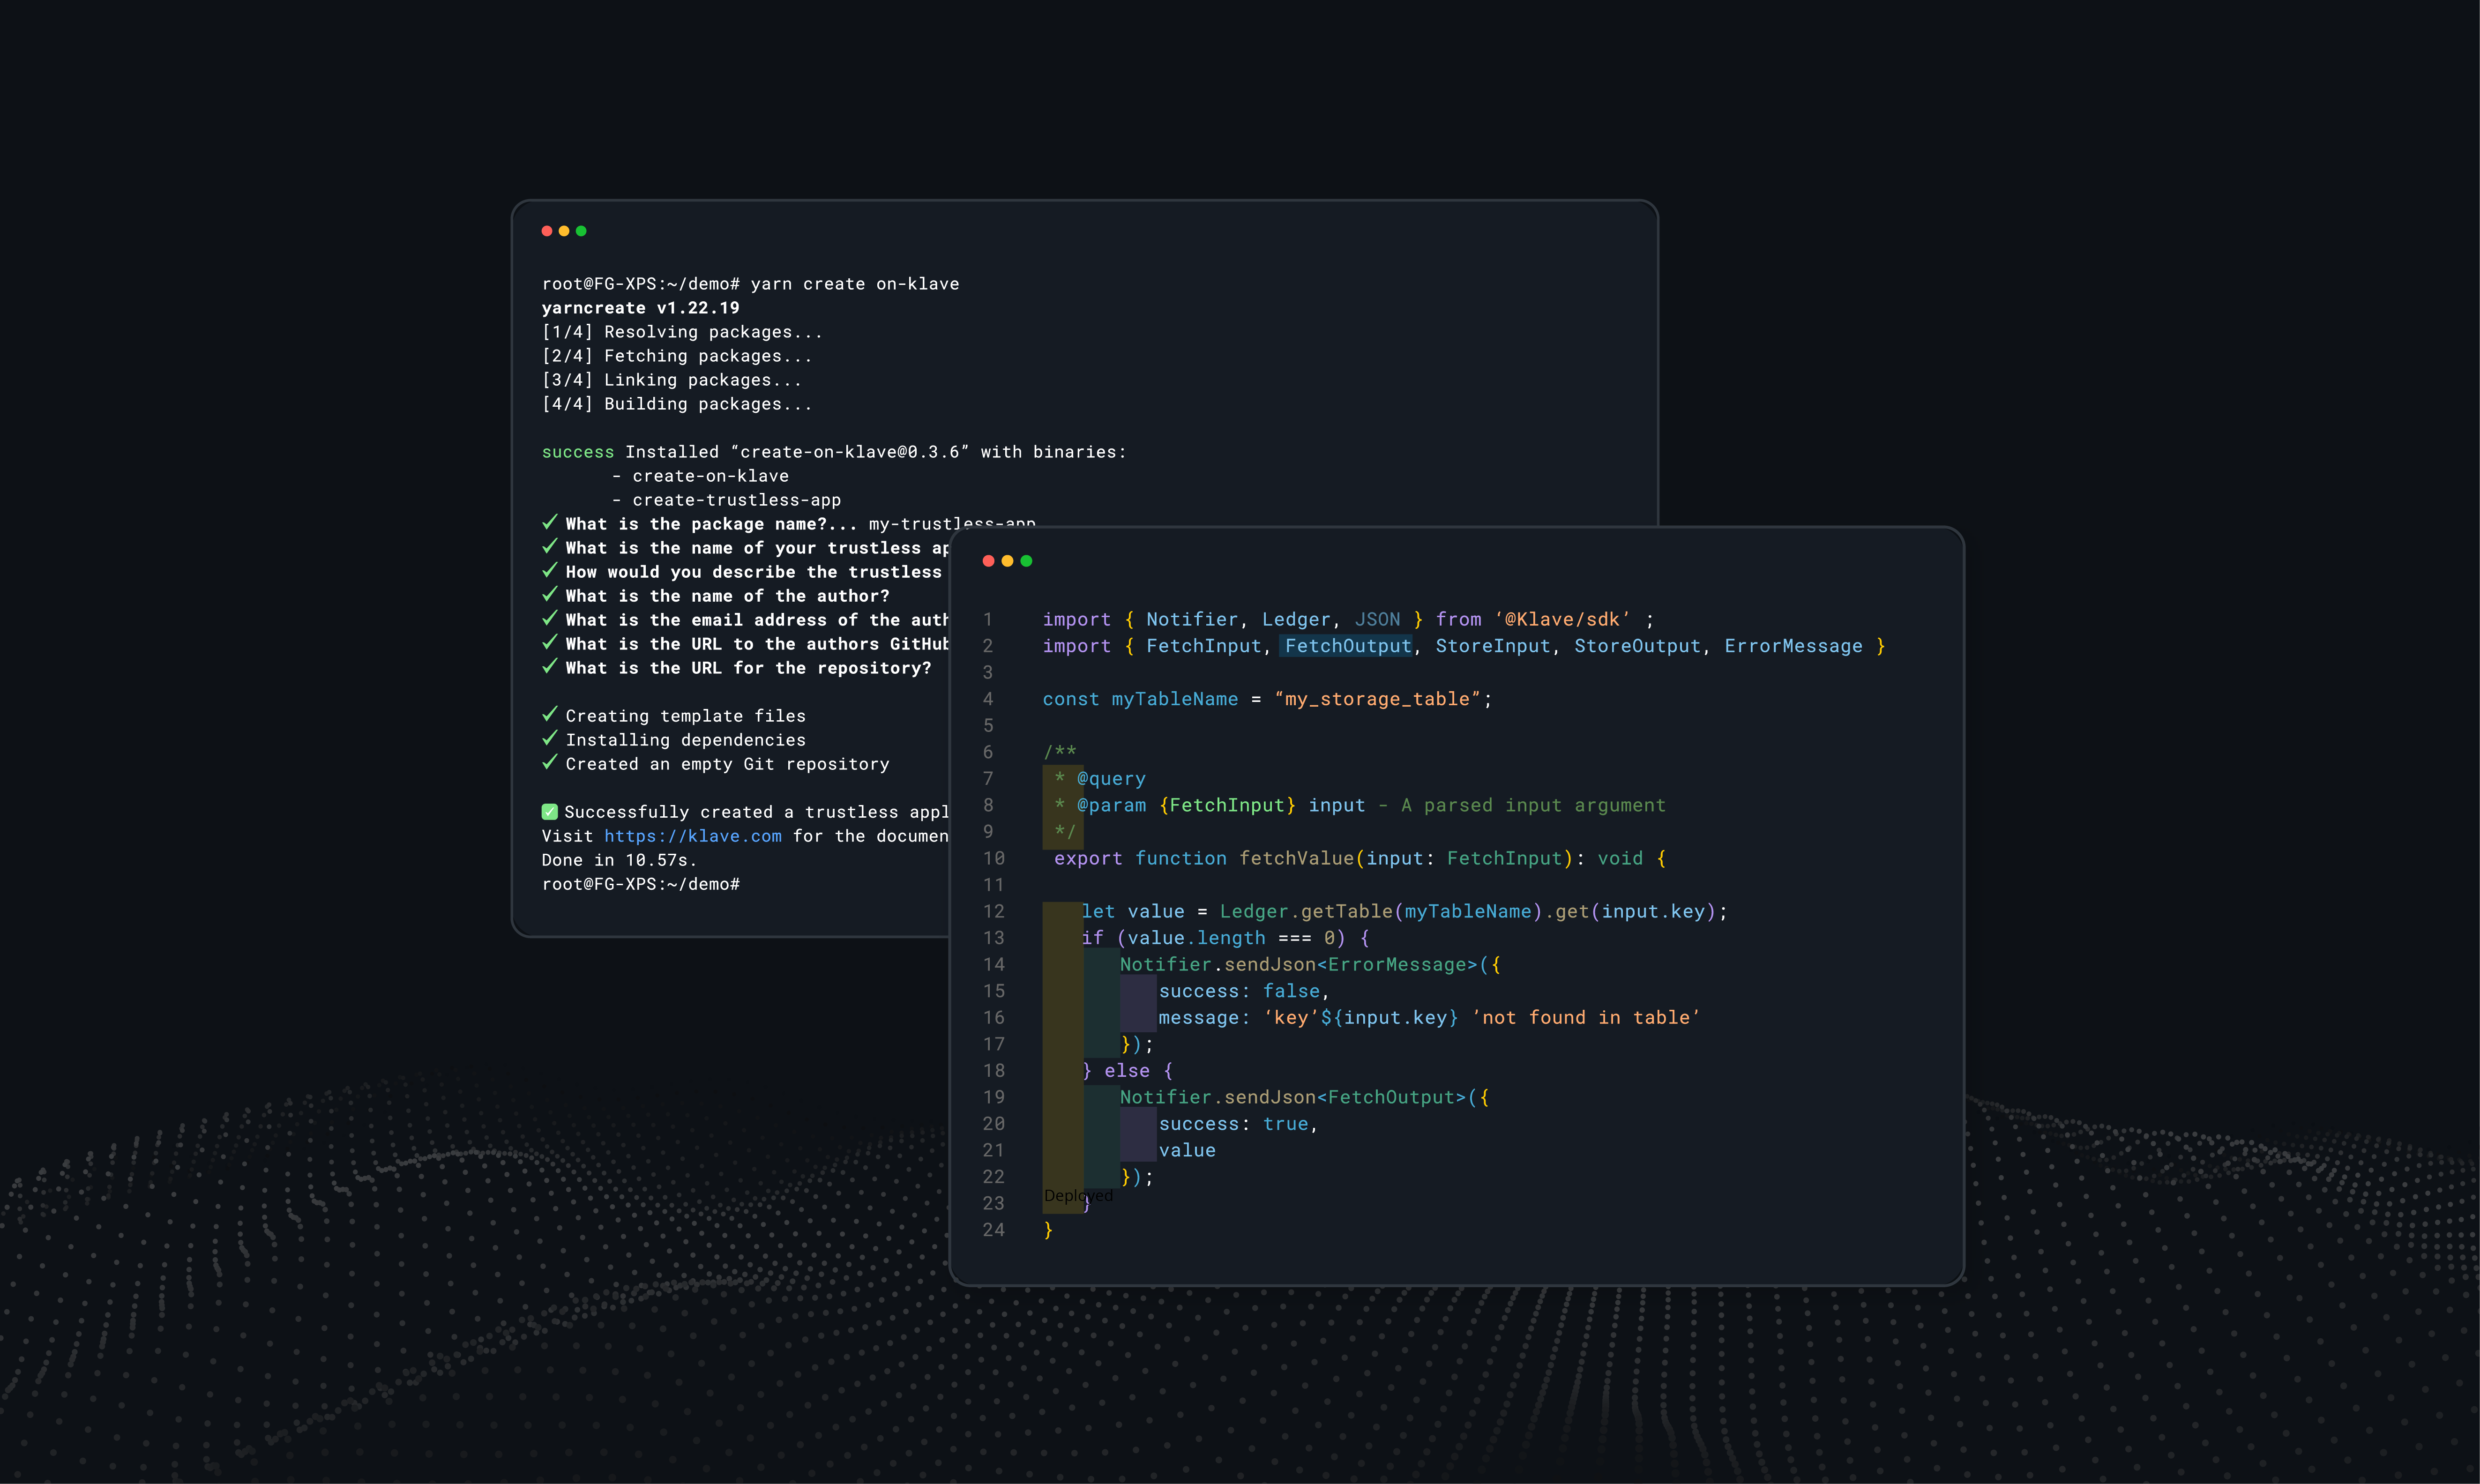Click 'JSON' in the first import line
Screen dimensions: 2480x1484
(1377, 620)
